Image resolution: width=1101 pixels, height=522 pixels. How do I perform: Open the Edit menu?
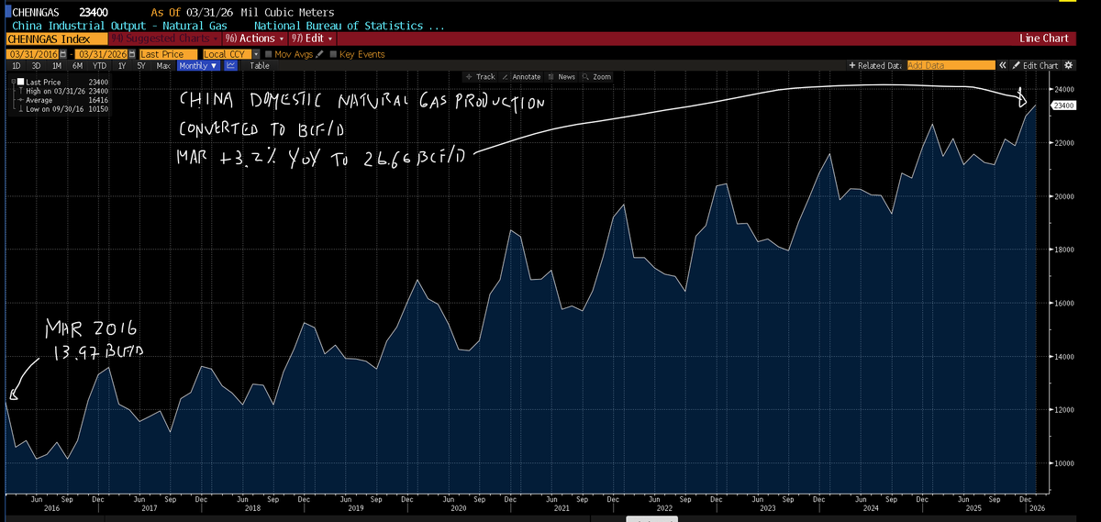[312, 39]
